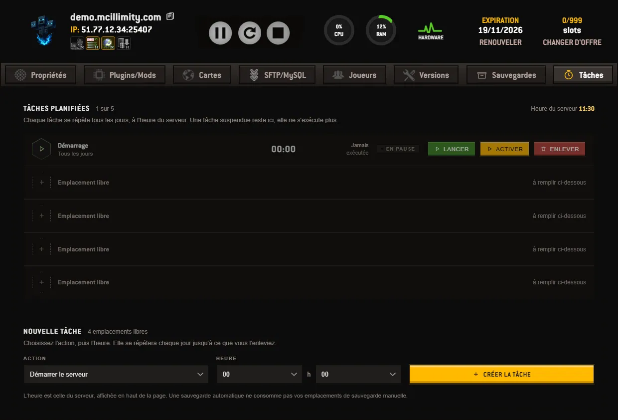Copy the server address demo.mcillimity.com
Screen dimensions: 618x420
coord(170,16)
